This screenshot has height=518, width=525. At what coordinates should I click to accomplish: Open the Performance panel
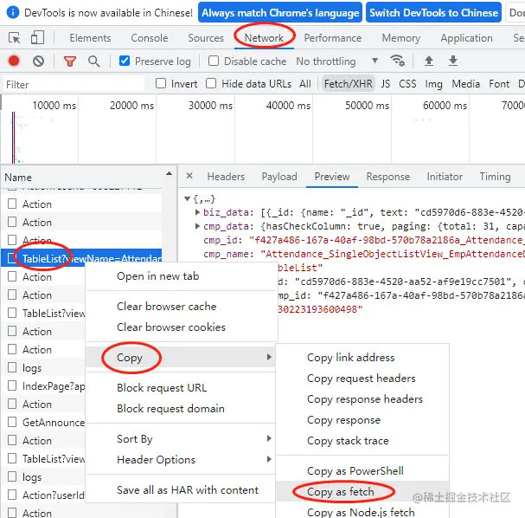pos(333,38)
